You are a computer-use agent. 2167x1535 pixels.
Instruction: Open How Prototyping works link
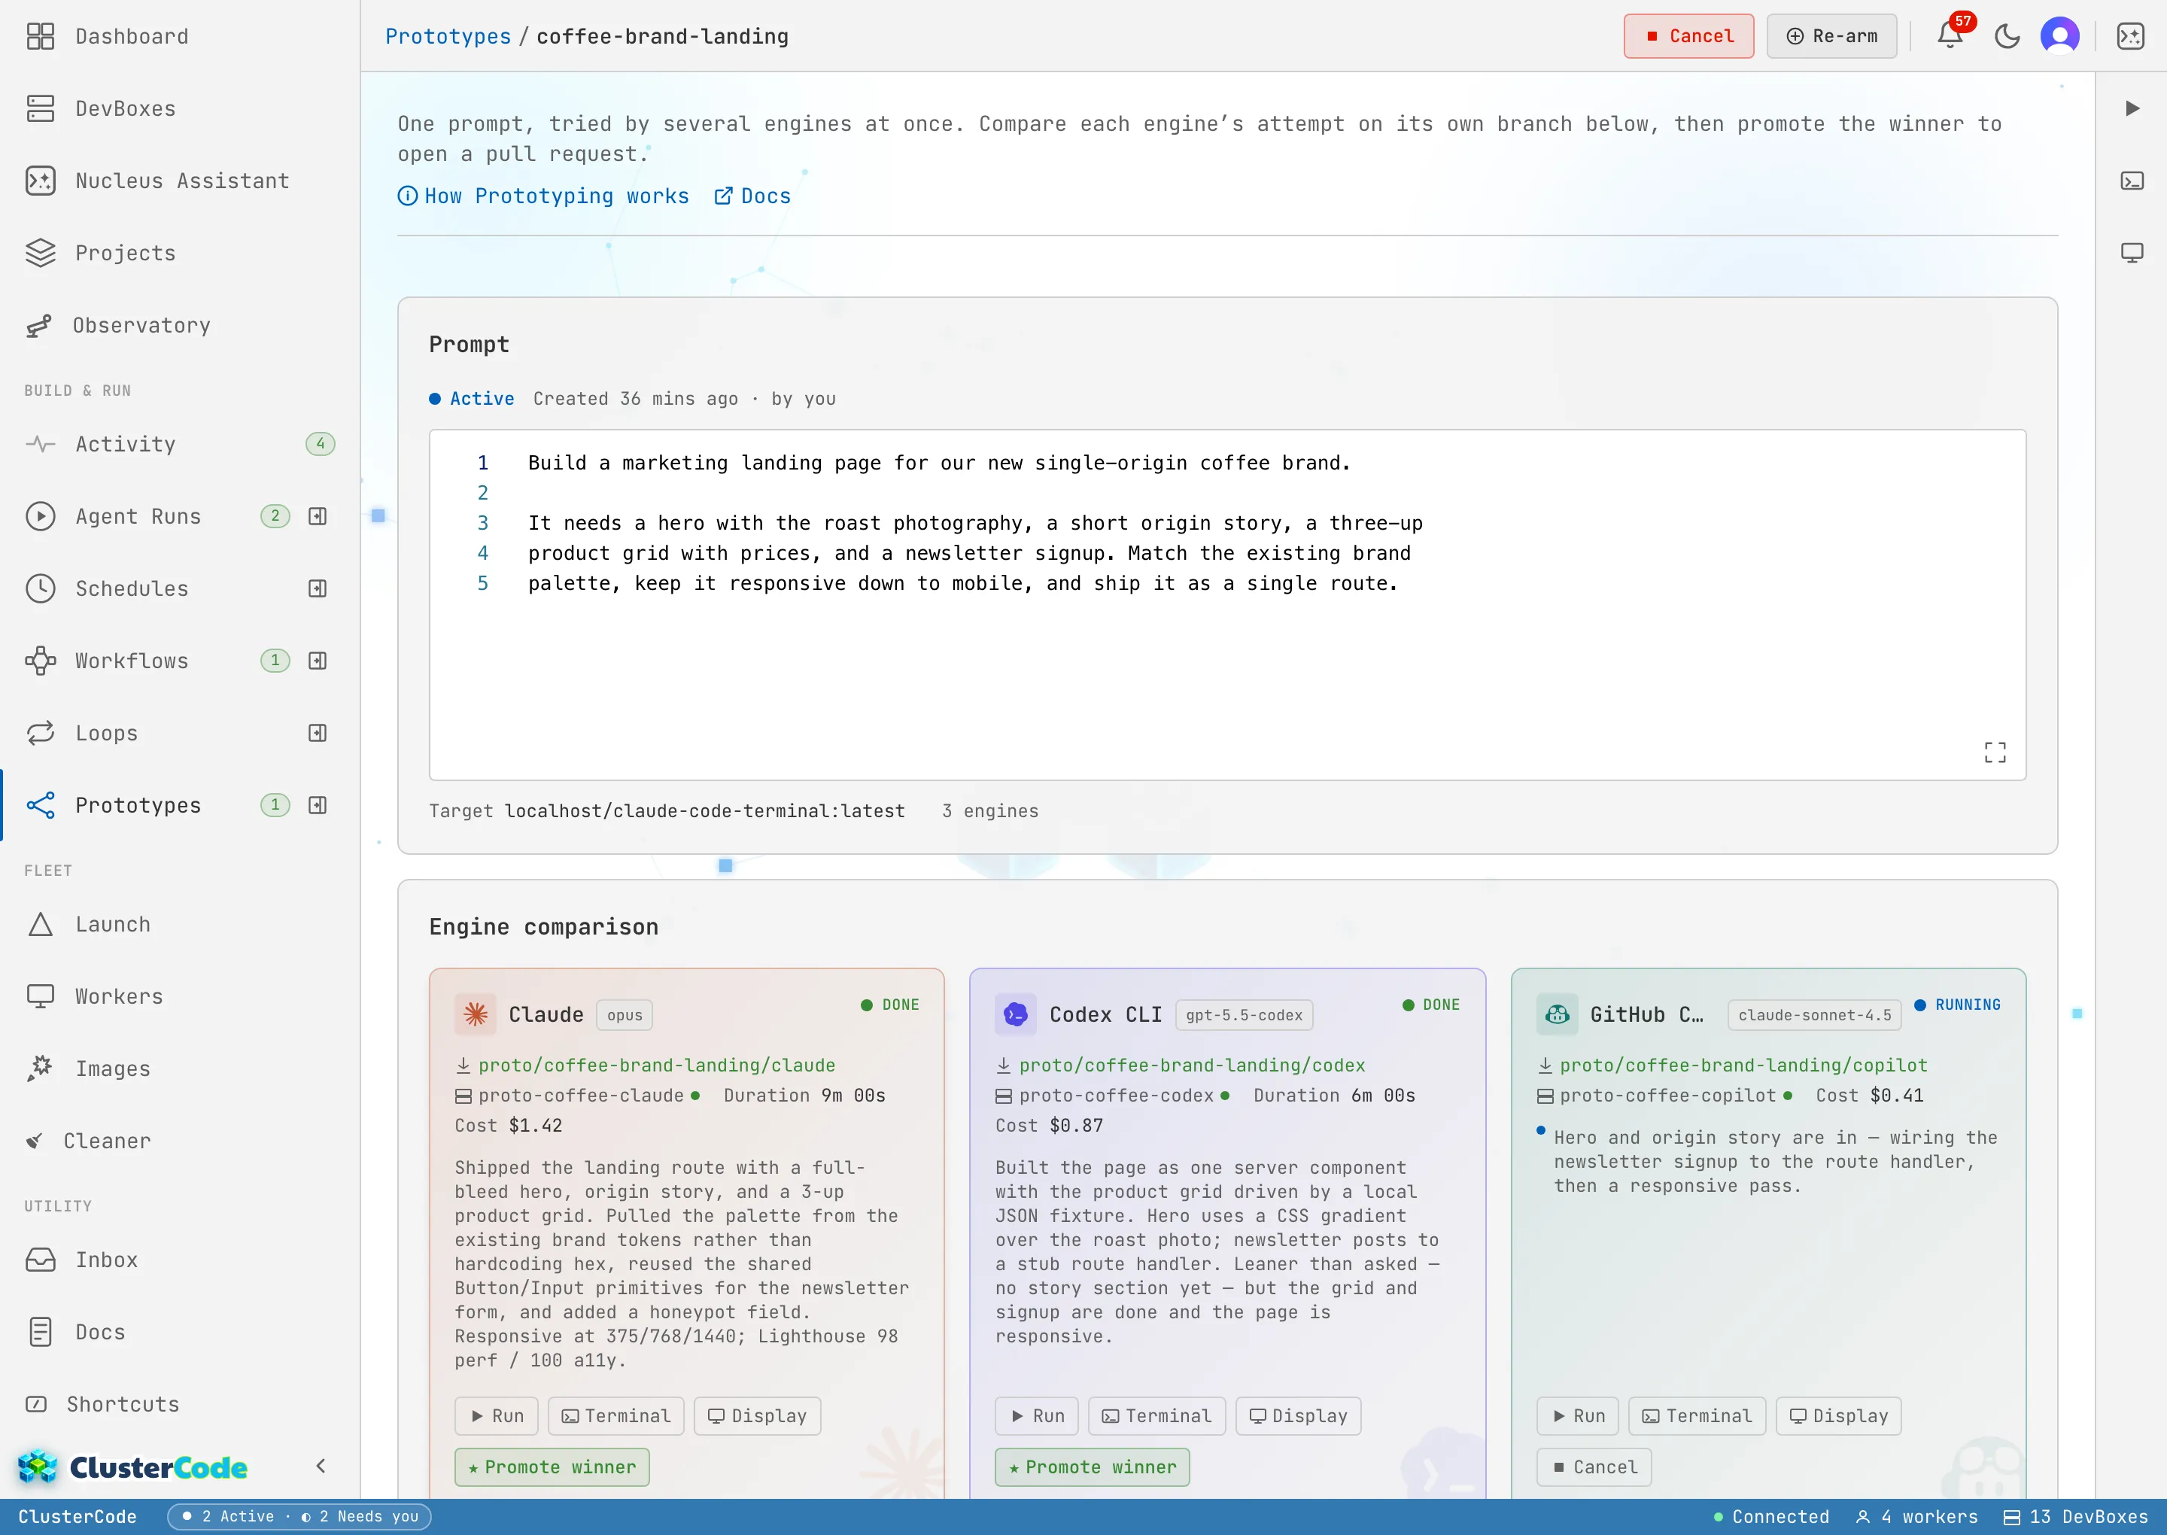(x=543, y=196)
